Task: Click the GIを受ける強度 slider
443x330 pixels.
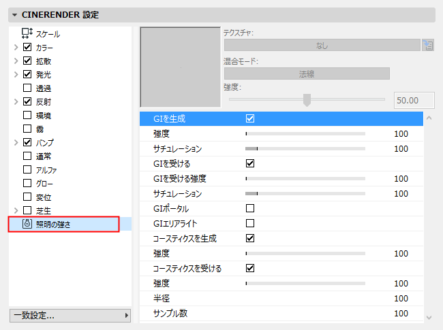Action: (x=305, y=178)
